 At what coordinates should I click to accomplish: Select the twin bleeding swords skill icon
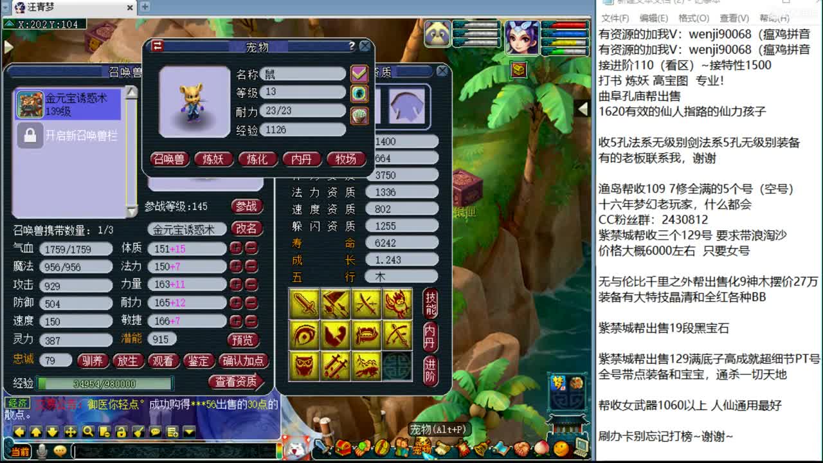point(336,365)
